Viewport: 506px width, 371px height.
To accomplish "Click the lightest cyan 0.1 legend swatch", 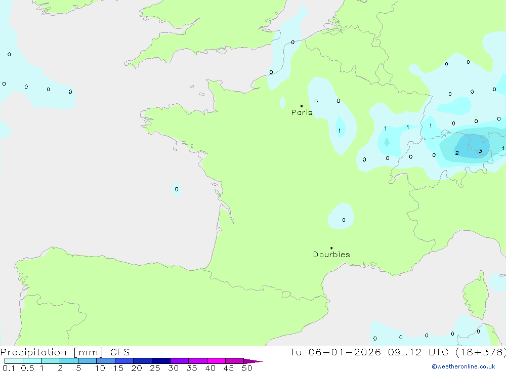I will click(14, 361).
